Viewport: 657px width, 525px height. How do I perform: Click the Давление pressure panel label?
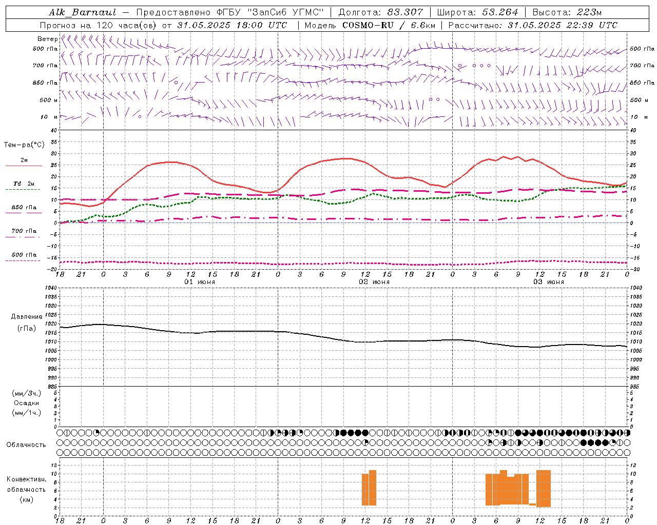point(27,317)
